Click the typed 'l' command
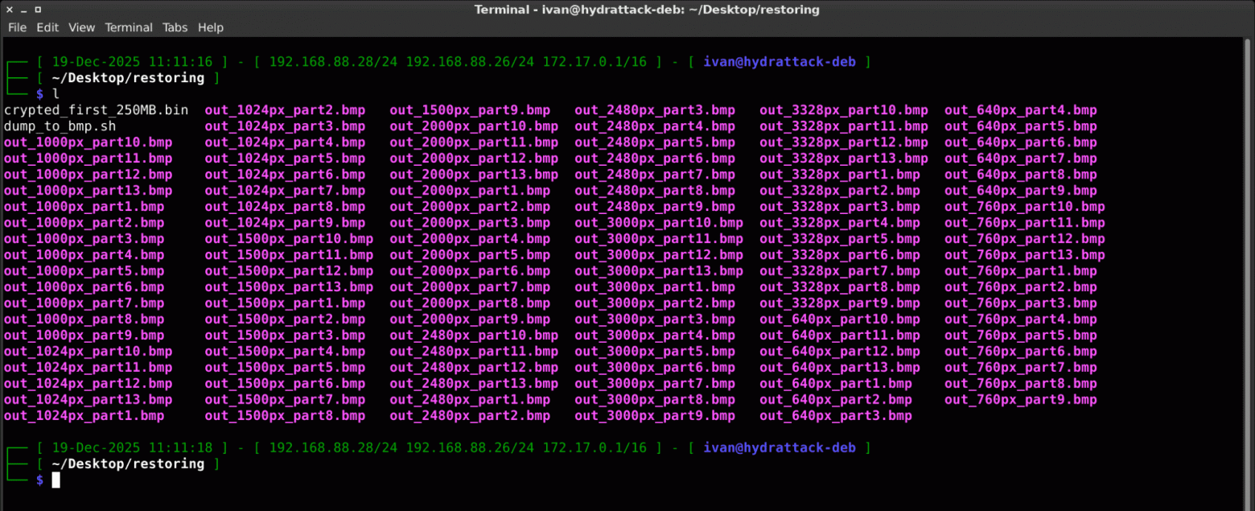This screenshot has height=511, width=1255. tap(56, 94)
